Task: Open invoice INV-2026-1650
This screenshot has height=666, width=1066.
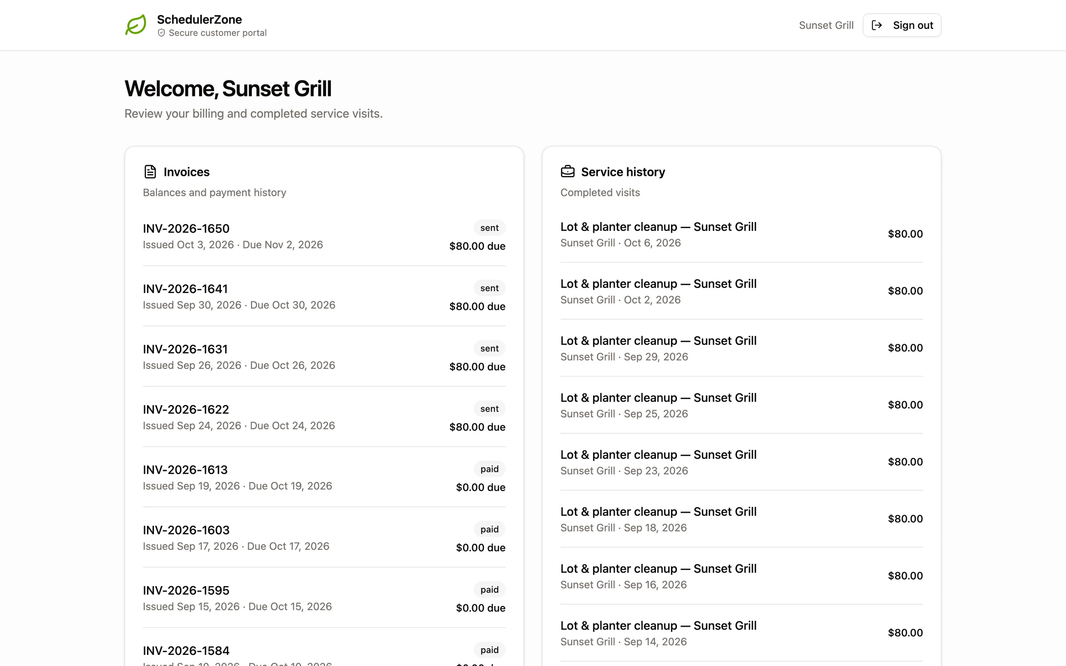Action: point(324,236)
